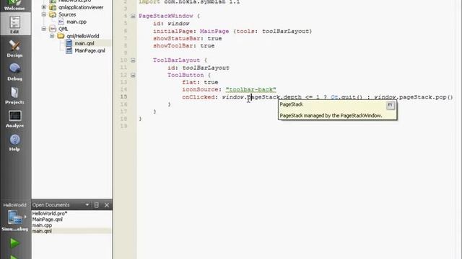
Task: Open Analyze mode
Action: click(x=14, y=119)
